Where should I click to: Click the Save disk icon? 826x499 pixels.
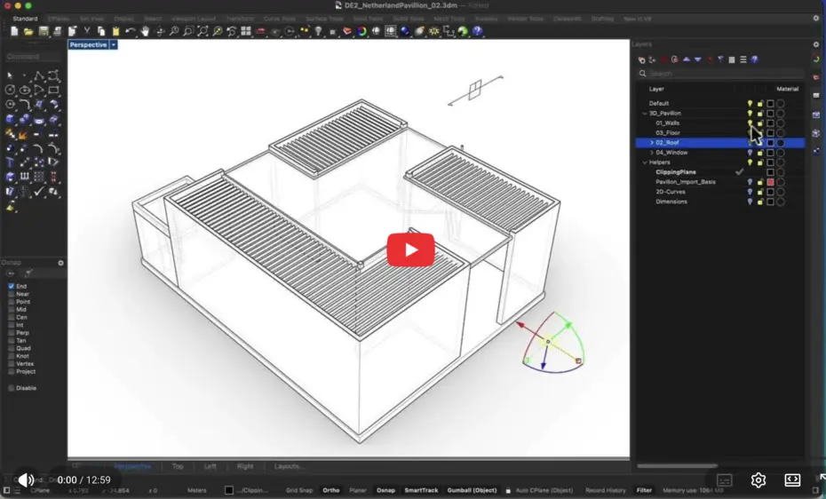click(44, 32)
